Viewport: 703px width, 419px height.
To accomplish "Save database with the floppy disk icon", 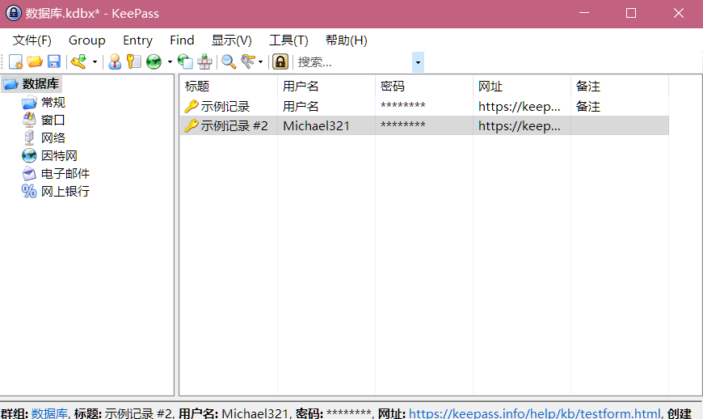I will (x=54, y=61).
